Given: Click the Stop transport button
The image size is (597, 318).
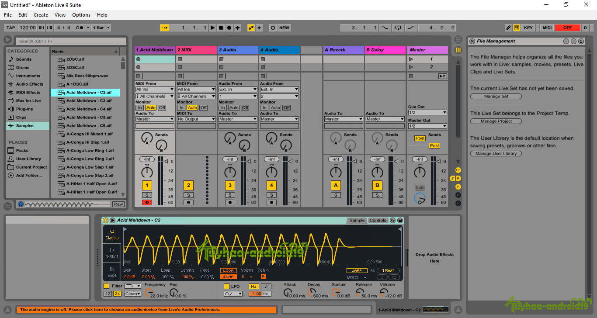Looking at the screenshot, I should click(x=221, y=28).
